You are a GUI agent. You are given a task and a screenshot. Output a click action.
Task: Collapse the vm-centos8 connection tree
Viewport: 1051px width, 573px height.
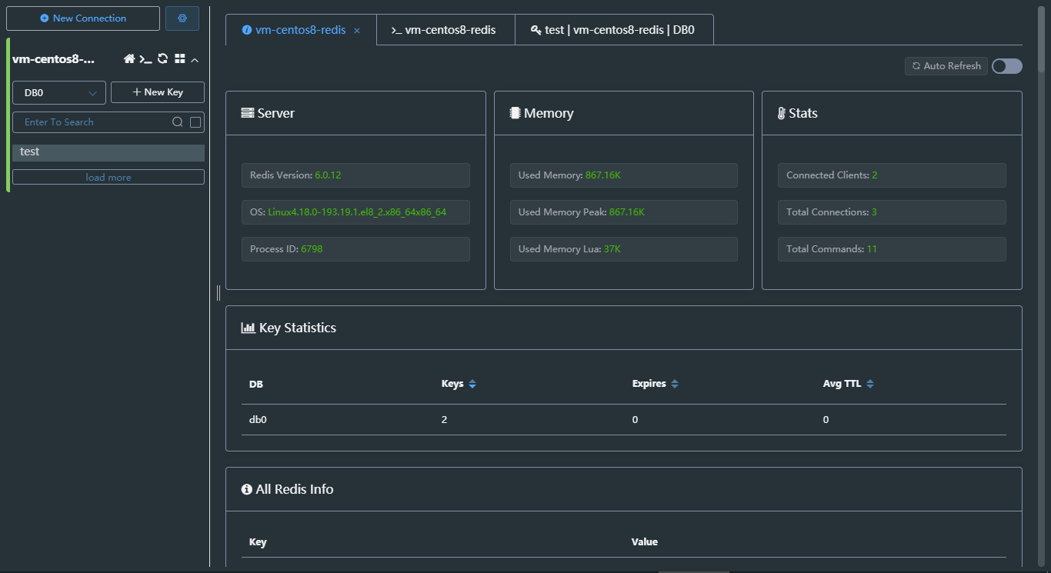pos(195,60)
